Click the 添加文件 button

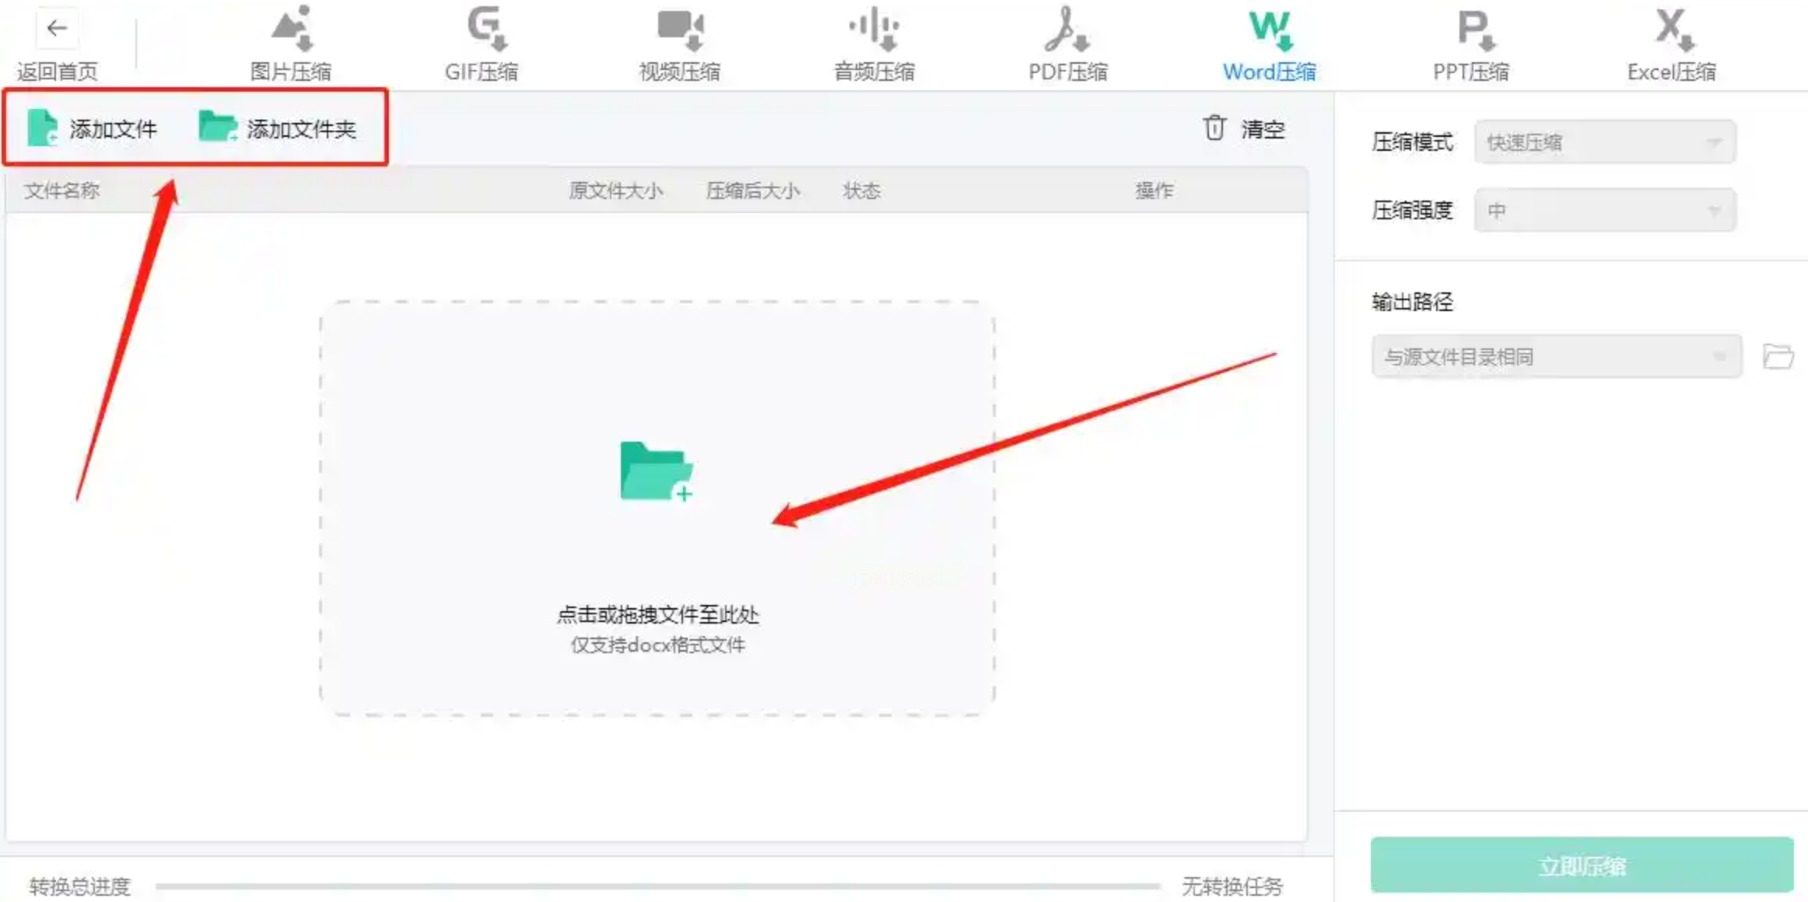coord(93,128)
